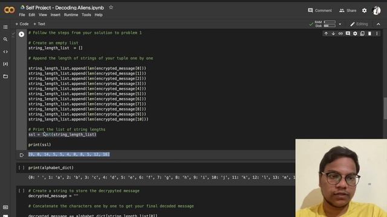The image size is (387, 217).
Task: Delete the current cell
Action: (369, 34)
